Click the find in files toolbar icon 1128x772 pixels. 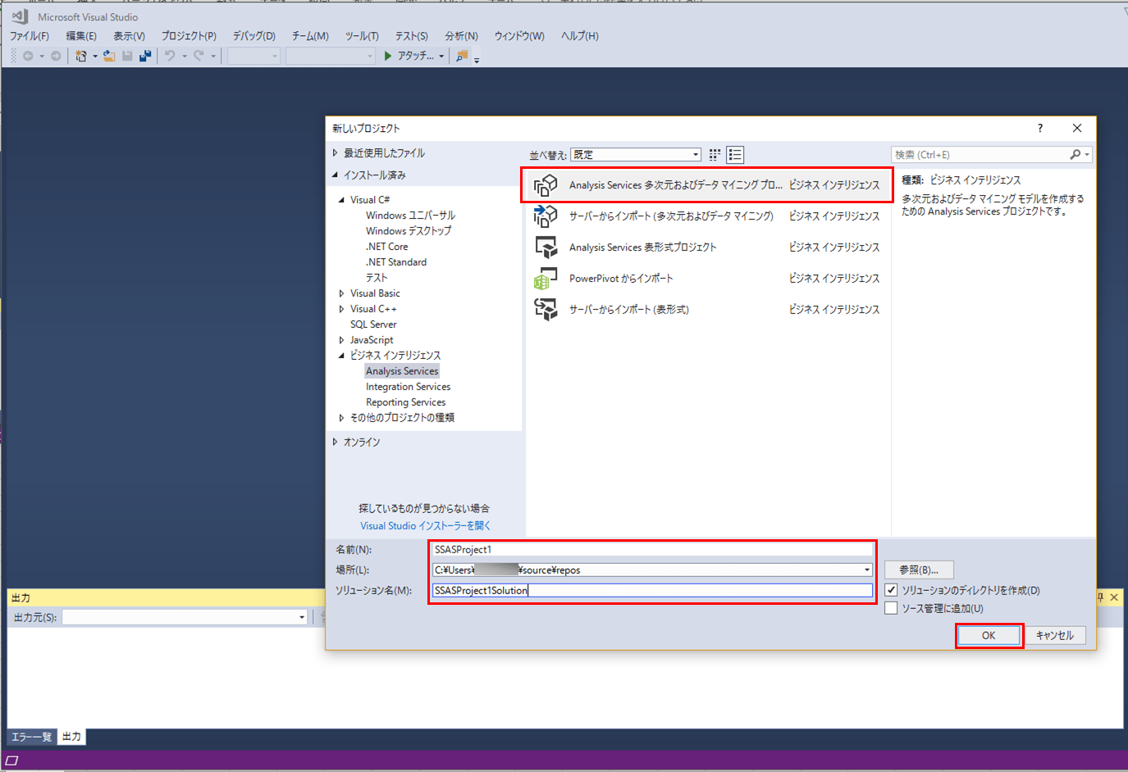[462, 56]
